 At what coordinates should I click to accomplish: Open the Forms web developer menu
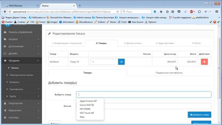pyautogui.click(x=41, y=22)
